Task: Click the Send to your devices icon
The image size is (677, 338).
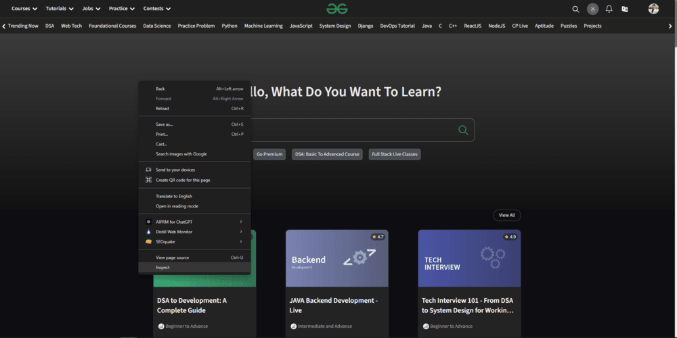Action: pos(148,170)
